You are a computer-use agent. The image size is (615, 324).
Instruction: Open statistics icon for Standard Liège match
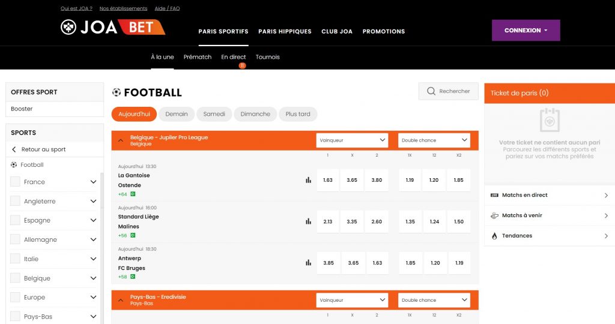309,221
